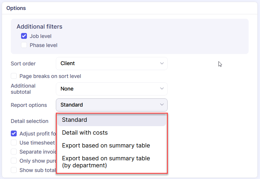Open Additional subtotal dropdown showing None

coord(111,89)
